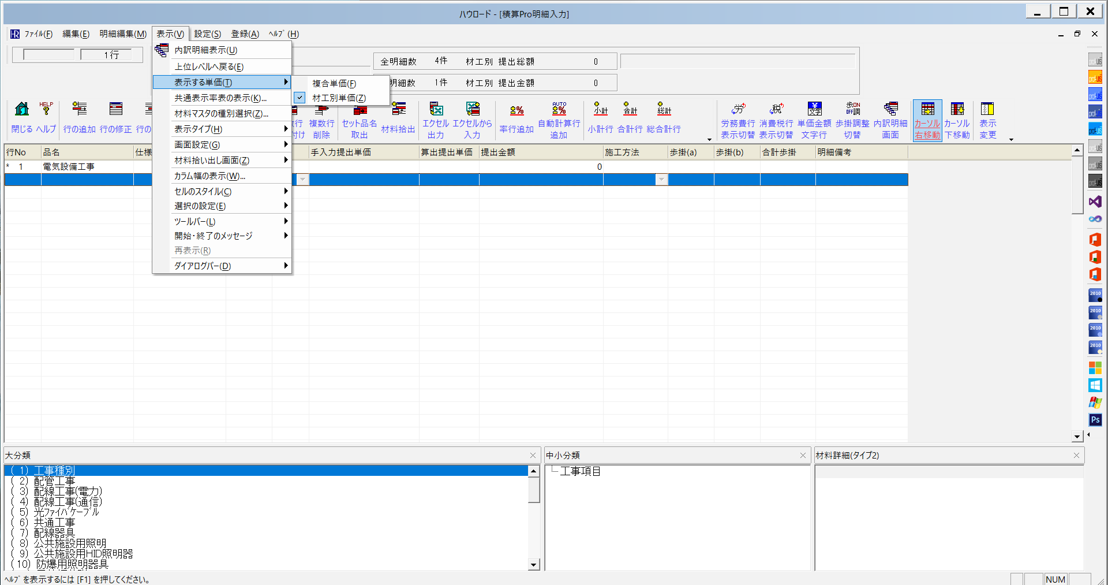Select 配管工事 in the 大分類 list
The image size is (1108, 585).
click(x=54, y=481)
